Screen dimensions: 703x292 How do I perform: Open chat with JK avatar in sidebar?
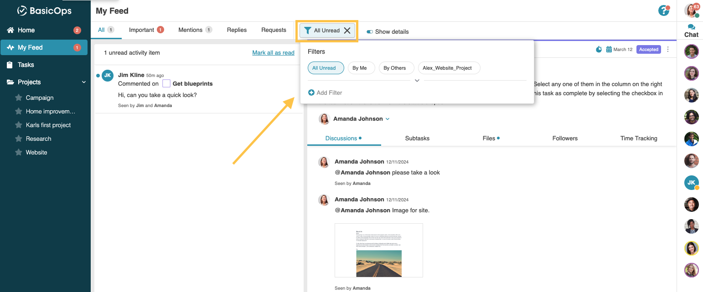coord(691,183)
